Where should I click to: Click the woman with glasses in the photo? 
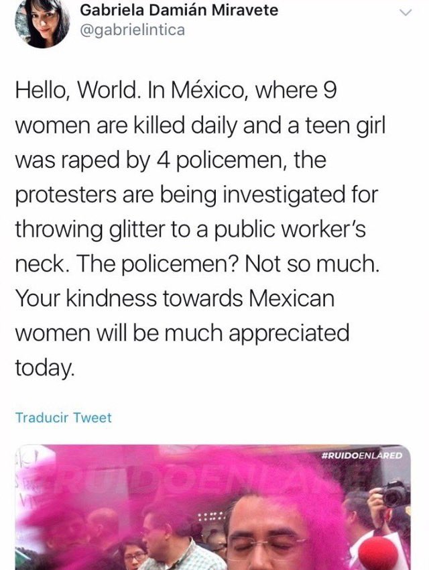tap(133, 555)
